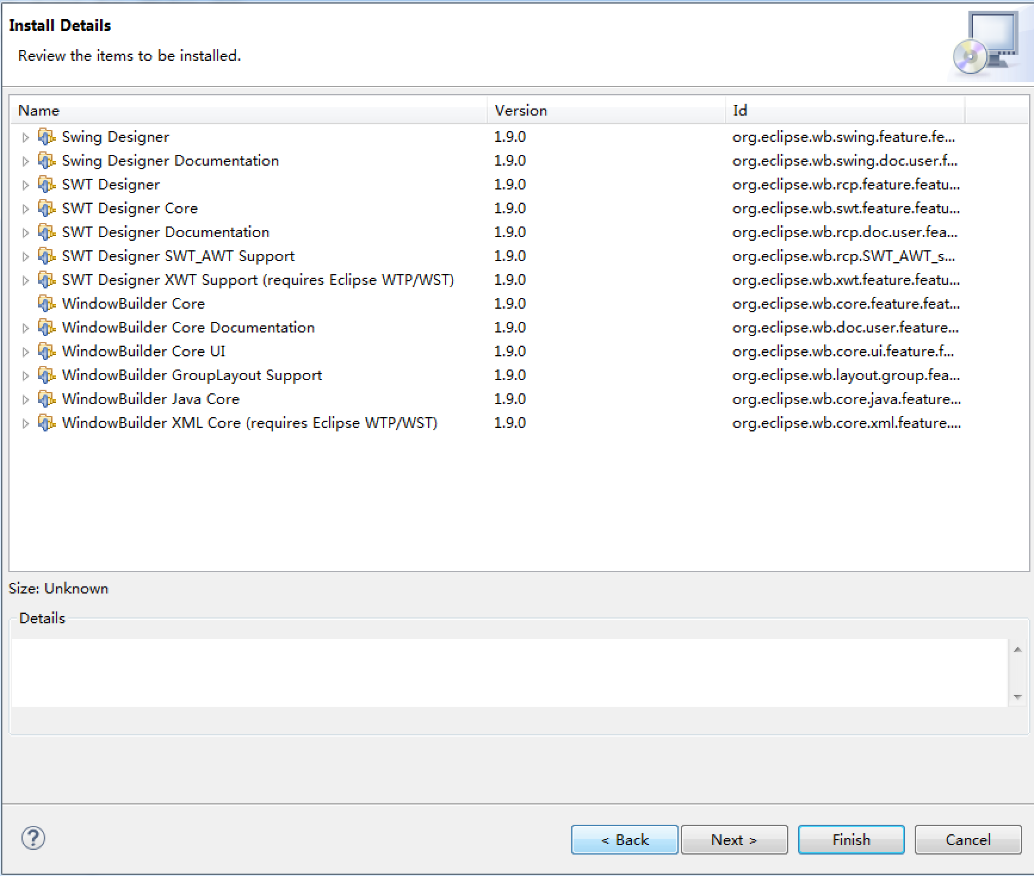
Task: Select 'WindowBuilder Java Core' row name
Action: point(151,399)
